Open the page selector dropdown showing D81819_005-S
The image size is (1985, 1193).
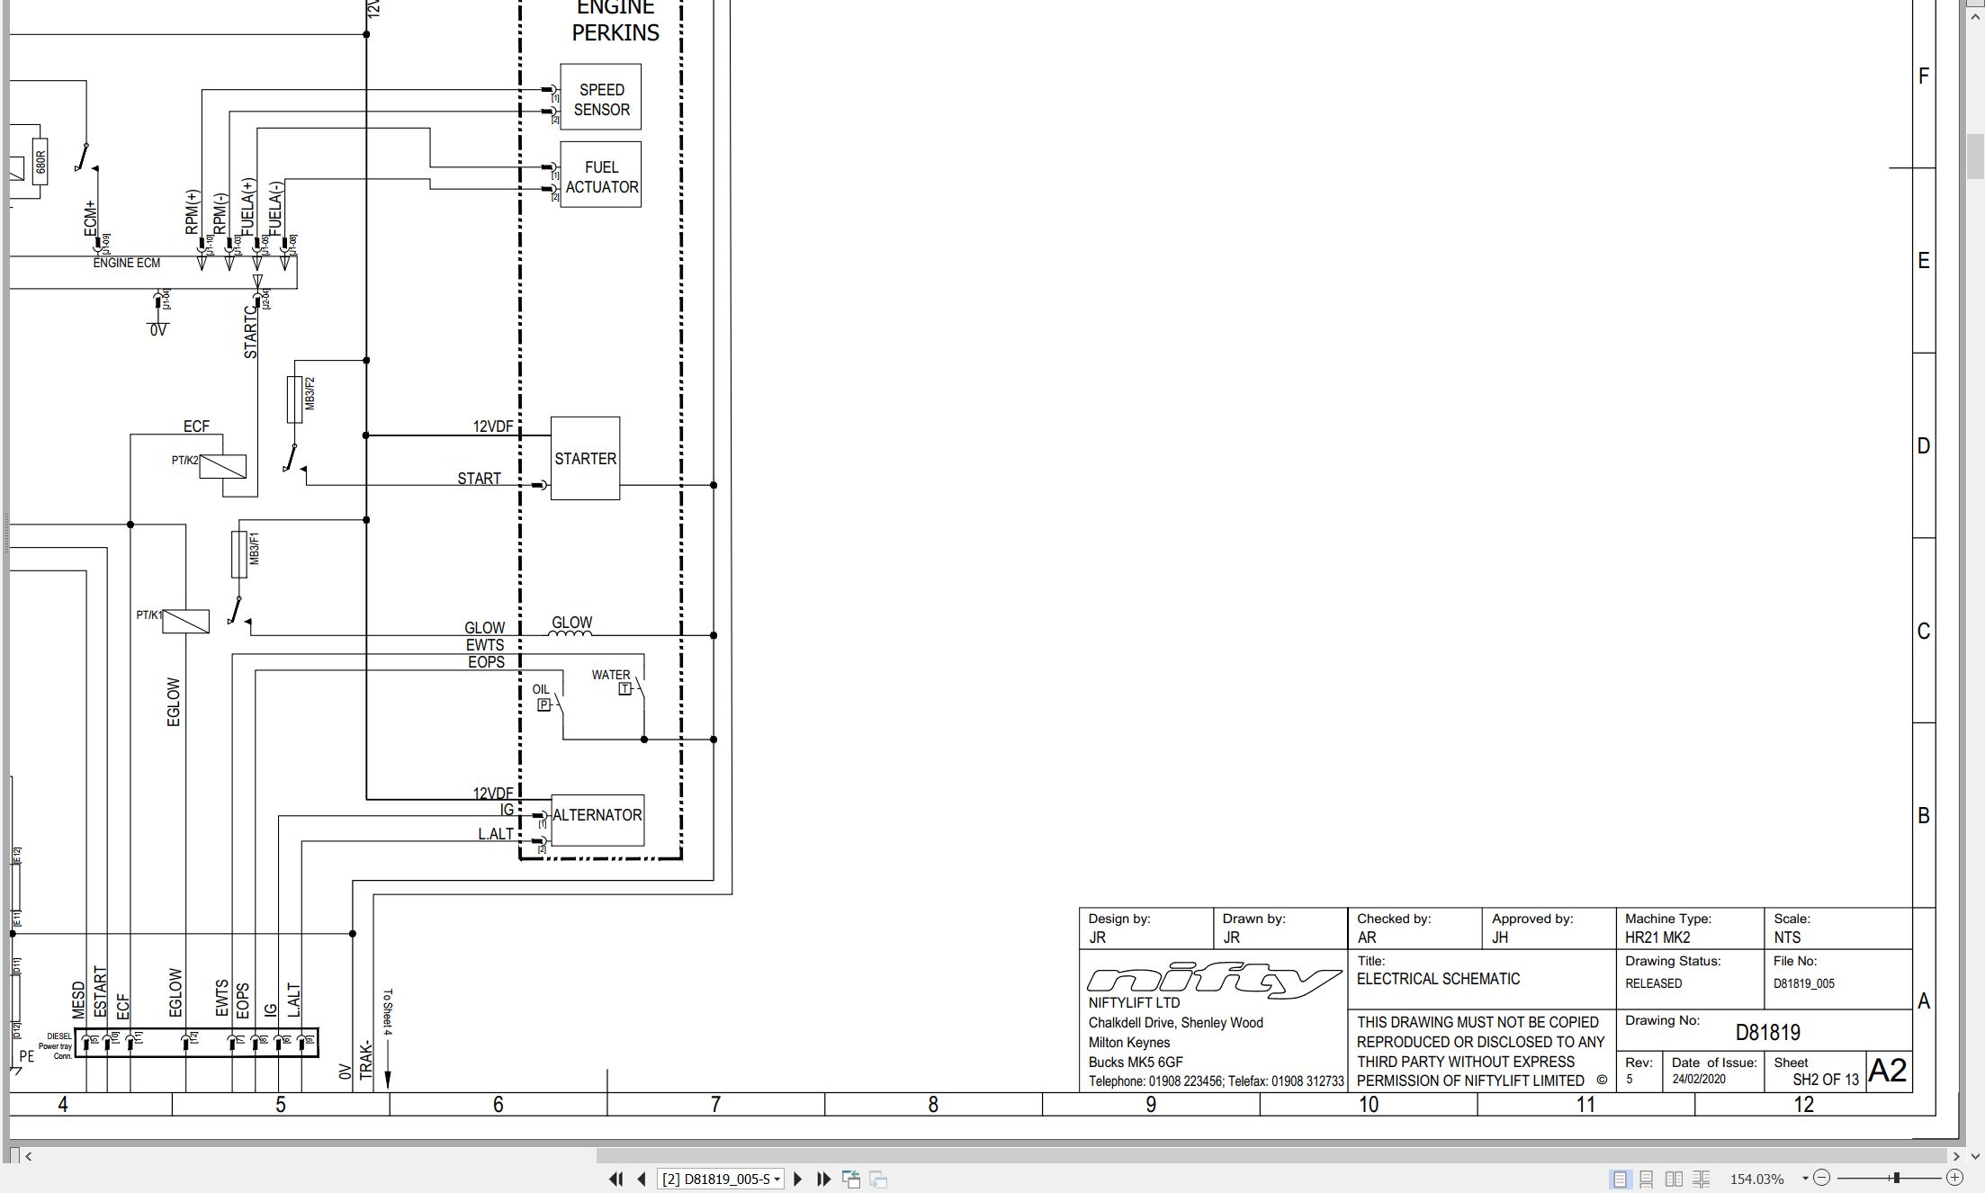tap(721, 1179)
